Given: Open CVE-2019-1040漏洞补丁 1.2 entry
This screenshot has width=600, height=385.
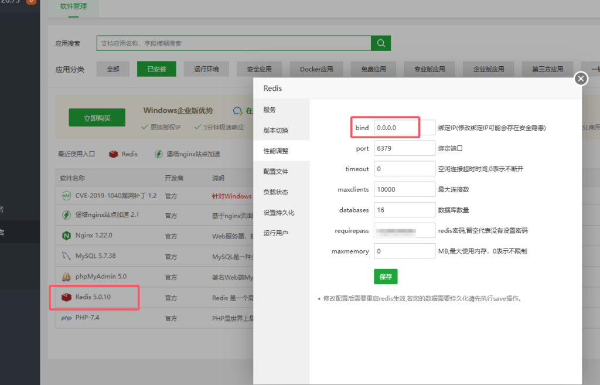Looking at the screenshot, I should [116, 196].
